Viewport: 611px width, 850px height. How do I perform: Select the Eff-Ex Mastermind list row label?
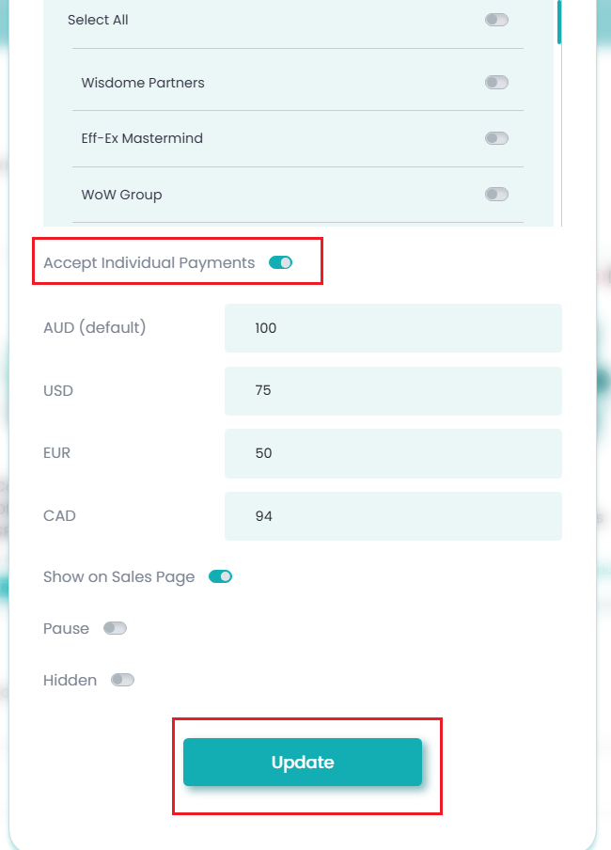142,138
